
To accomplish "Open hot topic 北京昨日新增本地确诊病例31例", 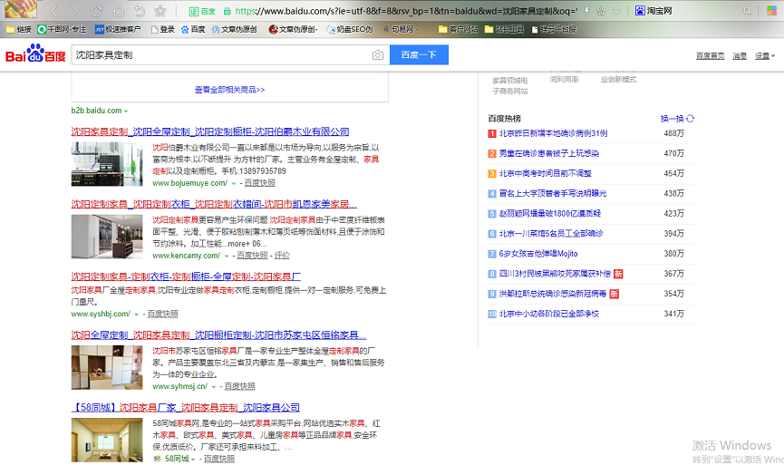I will (x=553, y=133).
